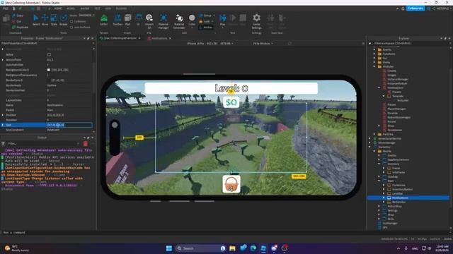Viewport: 453px width, 254px height.
Task: Click the taskbar Search box
Action: coord(200,248)
